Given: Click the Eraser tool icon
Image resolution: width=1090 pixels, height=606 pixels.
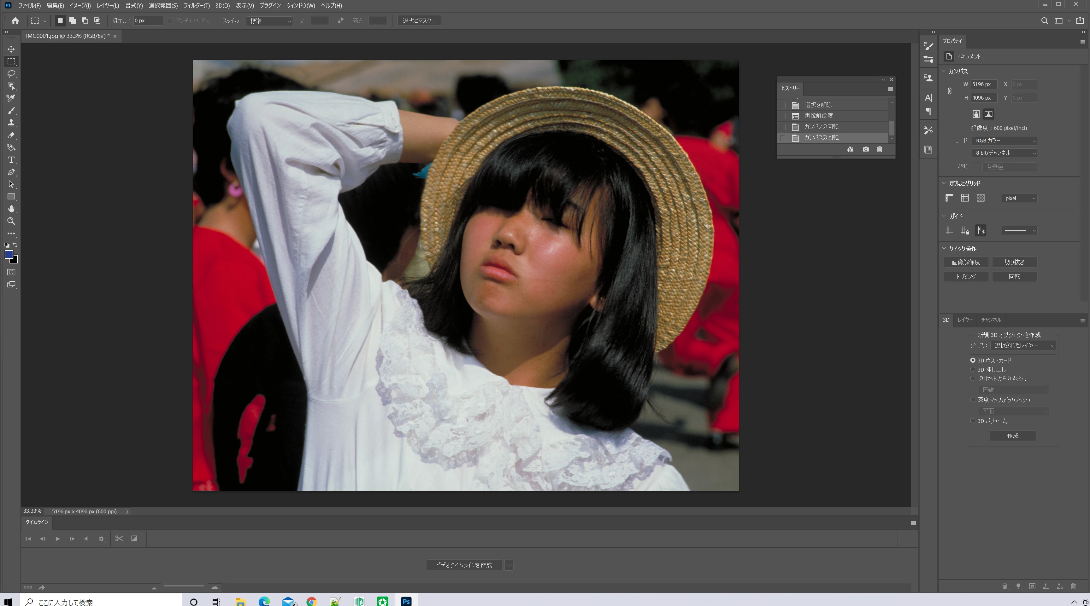Looking at the screenshot, I should click(11, 135).
